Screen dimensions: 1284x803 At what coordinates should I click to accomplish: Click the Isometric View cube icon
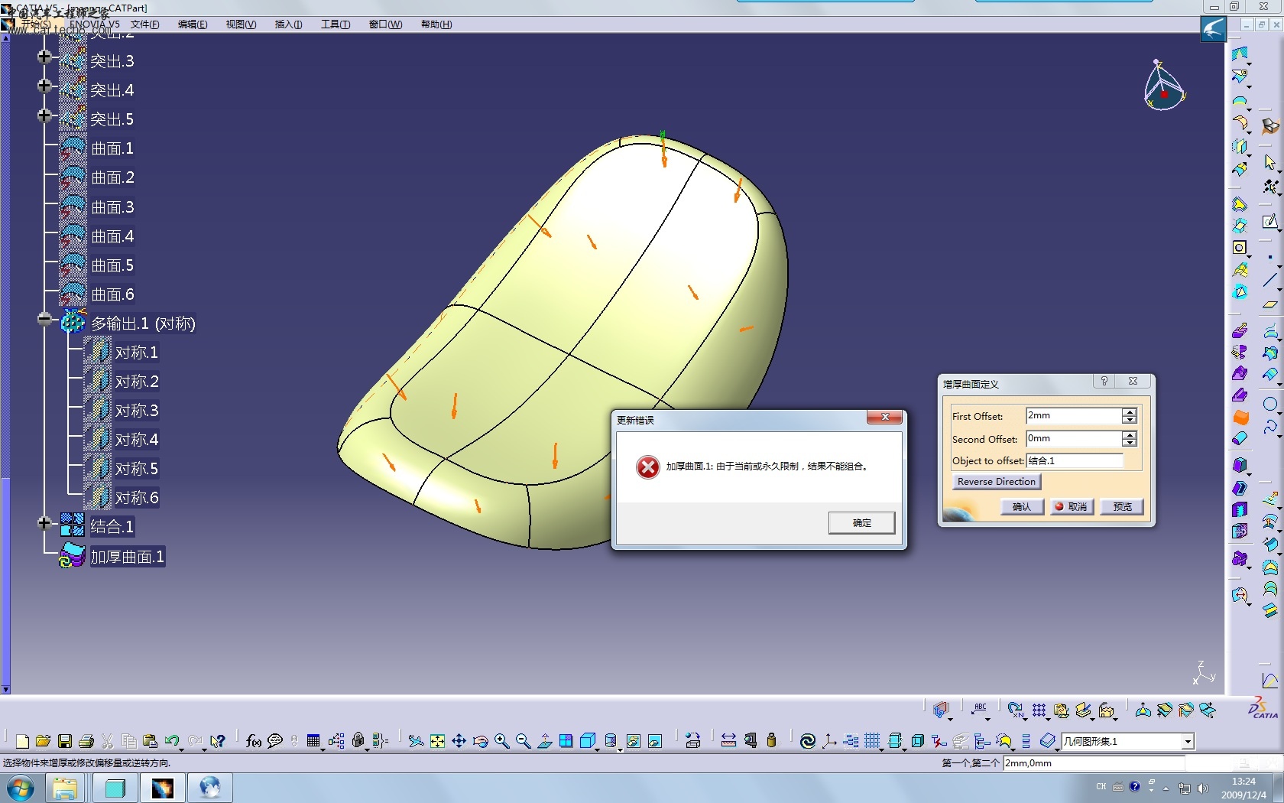pos(587,741)
